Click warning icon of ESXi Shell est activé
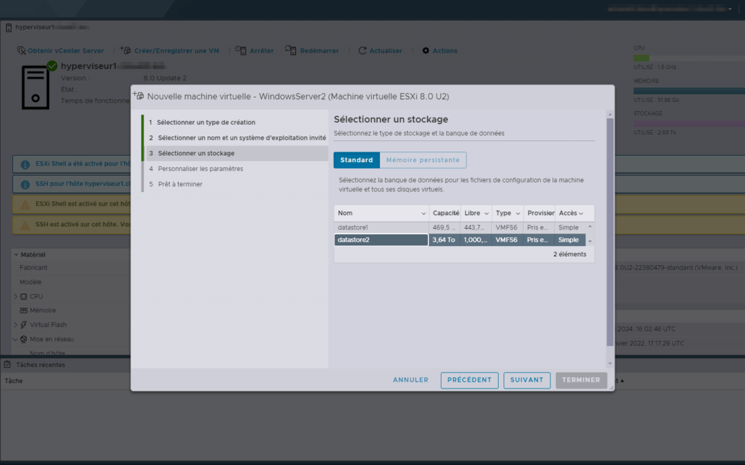Image resolution: width=745 pixels, height=465 pixels. click(26, 205)
